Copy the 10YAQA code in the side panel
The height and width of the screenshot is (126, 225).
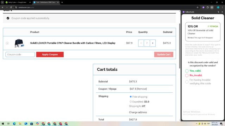click(x=213, y=26)
